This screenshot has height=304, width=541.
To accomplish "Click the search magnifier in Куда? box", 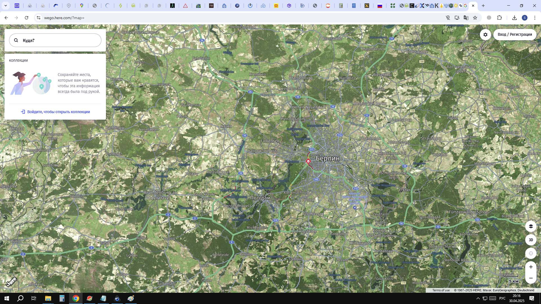I will (16, 40).
